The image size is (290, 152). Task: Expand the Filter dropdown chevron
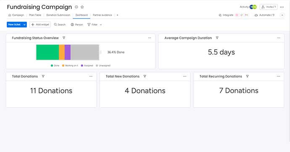101,25
